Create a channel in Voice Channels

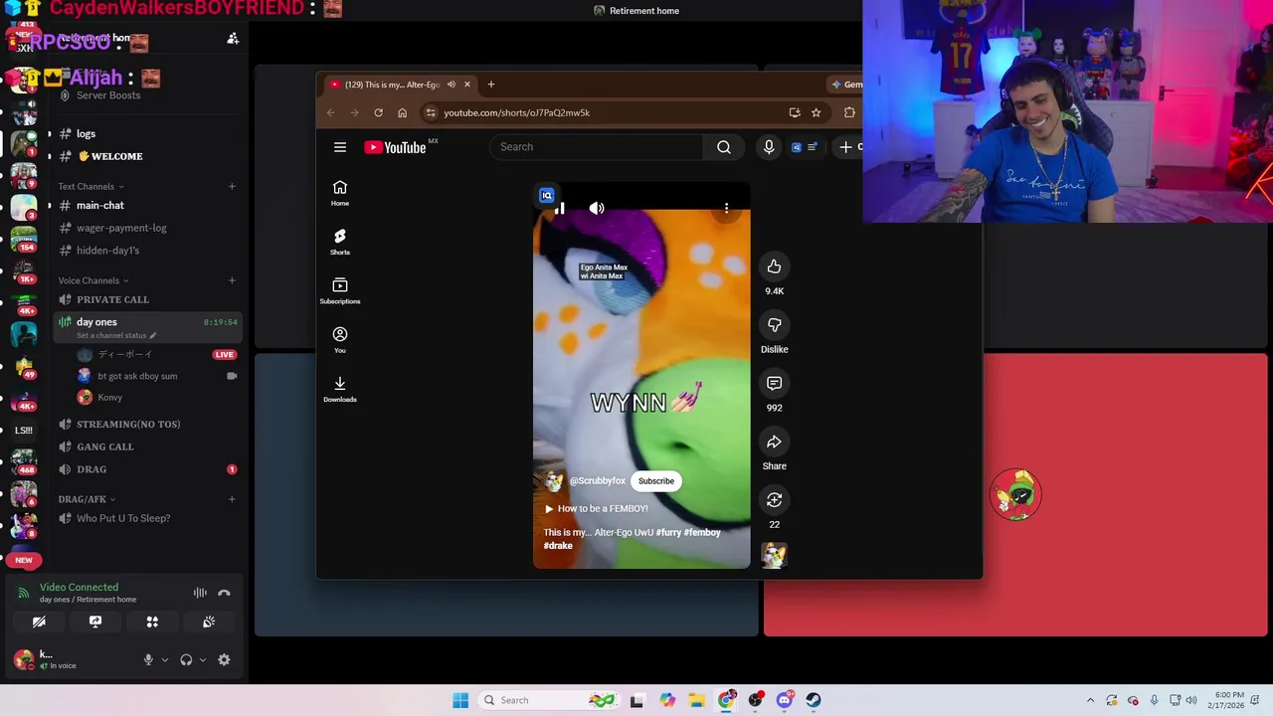tap(232, 280)
